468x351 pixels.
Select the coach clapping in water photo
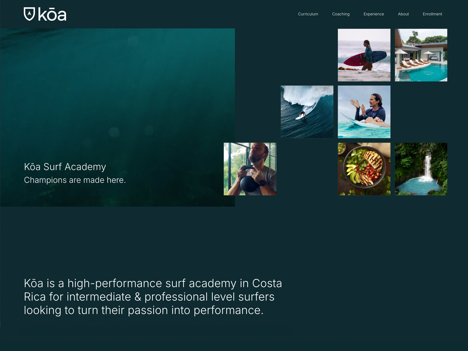pos(364,112)
